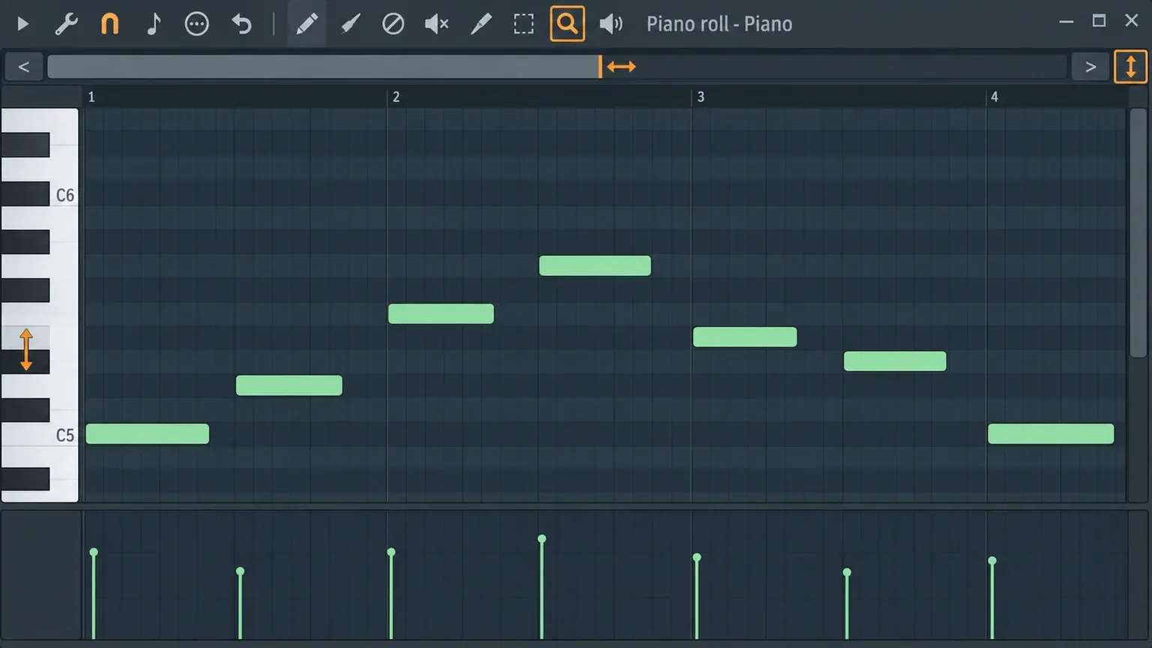This screenshot has height=648, width=1152.
Task: Click the Piano roll - Piano title
Action: [719, 24]
